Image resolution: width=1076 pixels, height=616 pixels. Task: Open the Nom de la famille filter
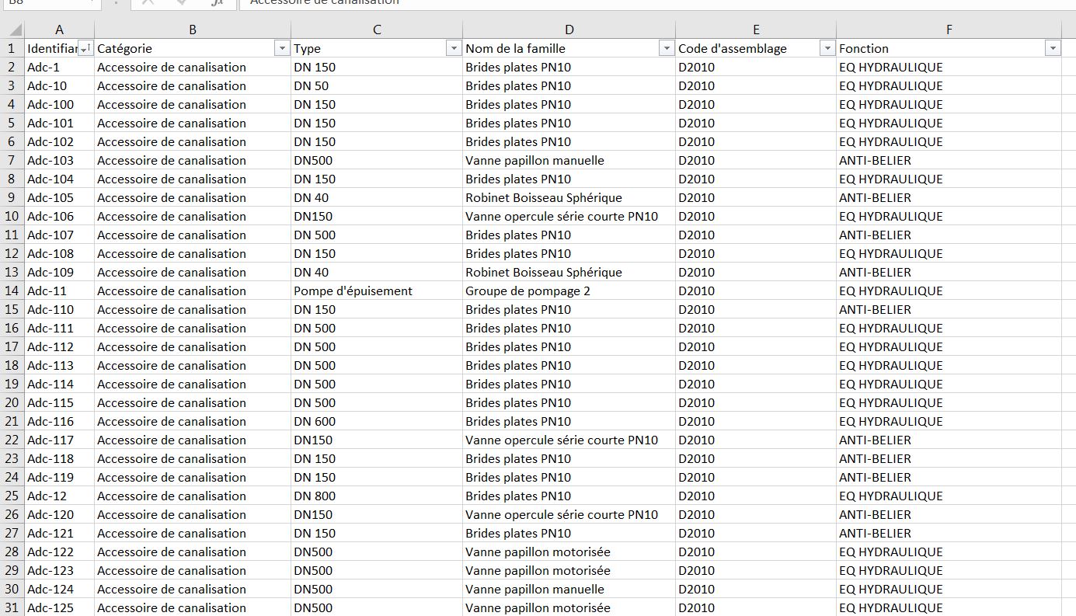click(666, 49)
